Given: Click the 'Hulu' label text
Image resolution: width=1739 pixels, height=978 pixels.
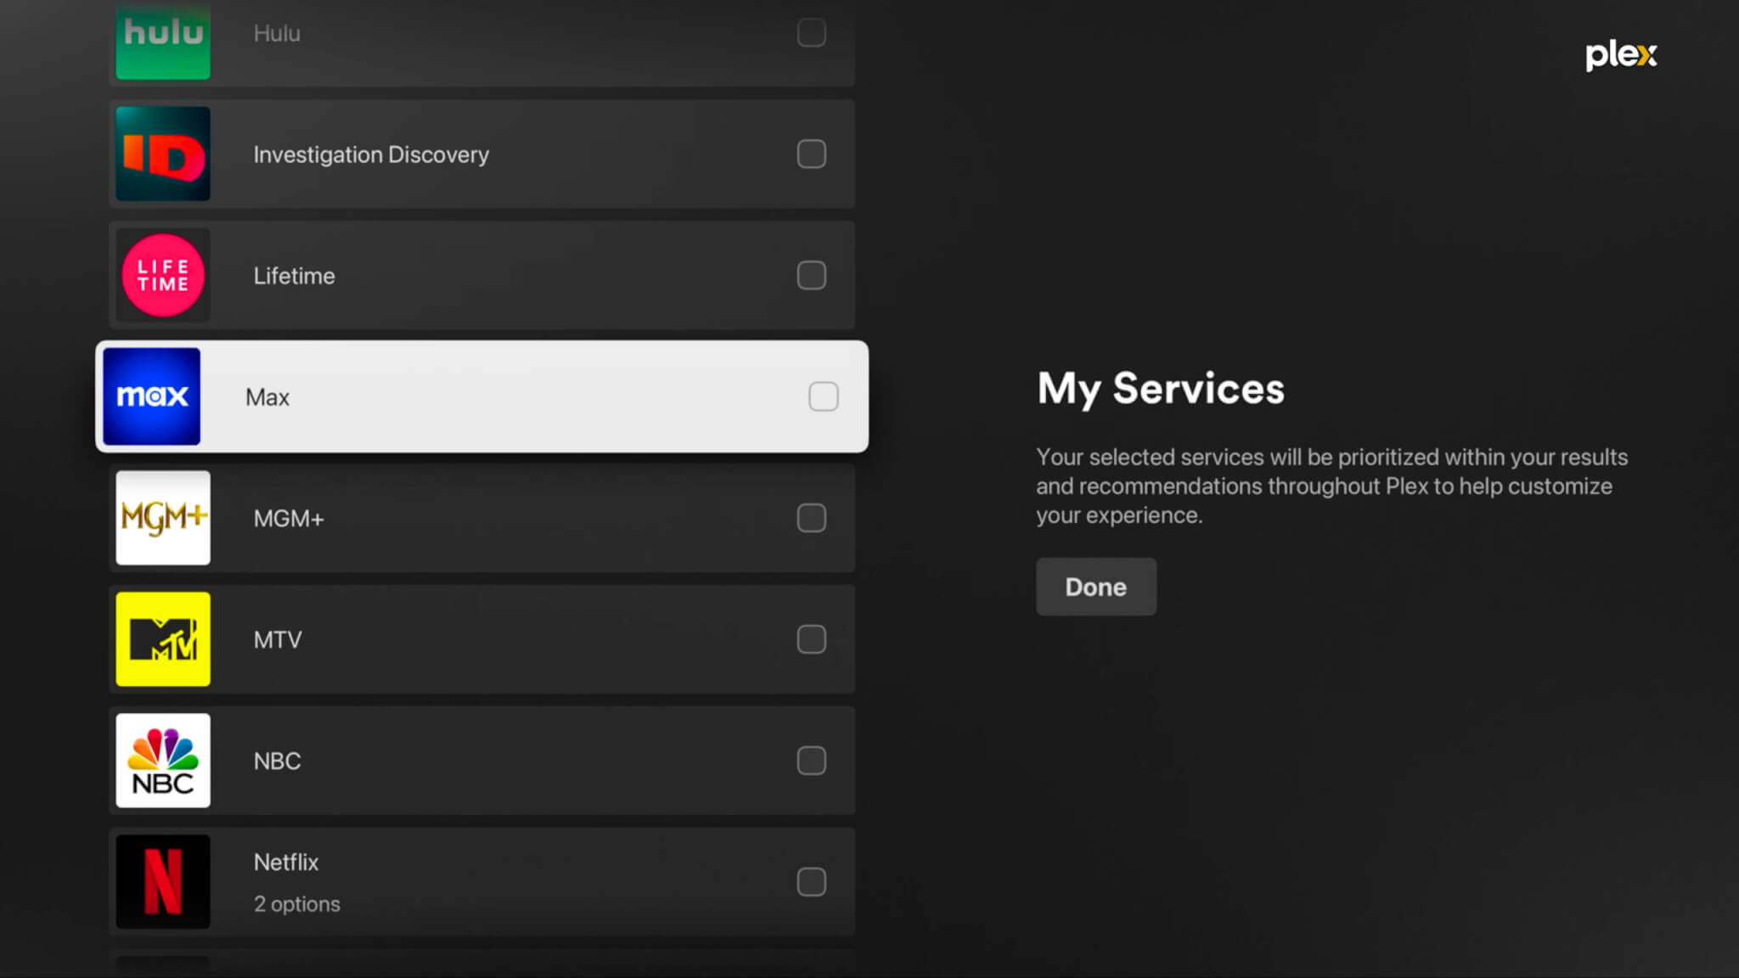Looking at the screenshot, I should point(277,33).
